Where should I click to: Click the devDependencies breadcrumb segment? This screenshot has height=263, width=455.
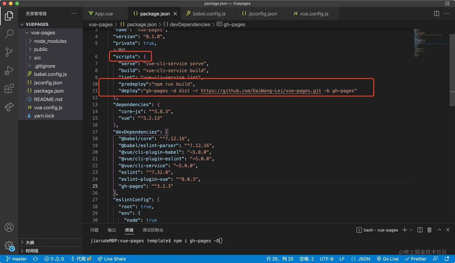coord(187,24)
